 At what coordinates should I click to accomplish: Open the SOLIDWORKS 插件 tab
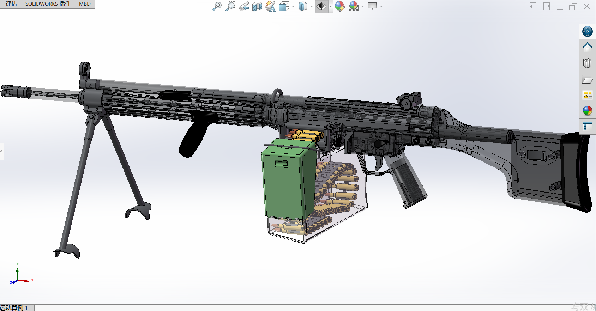48,4
